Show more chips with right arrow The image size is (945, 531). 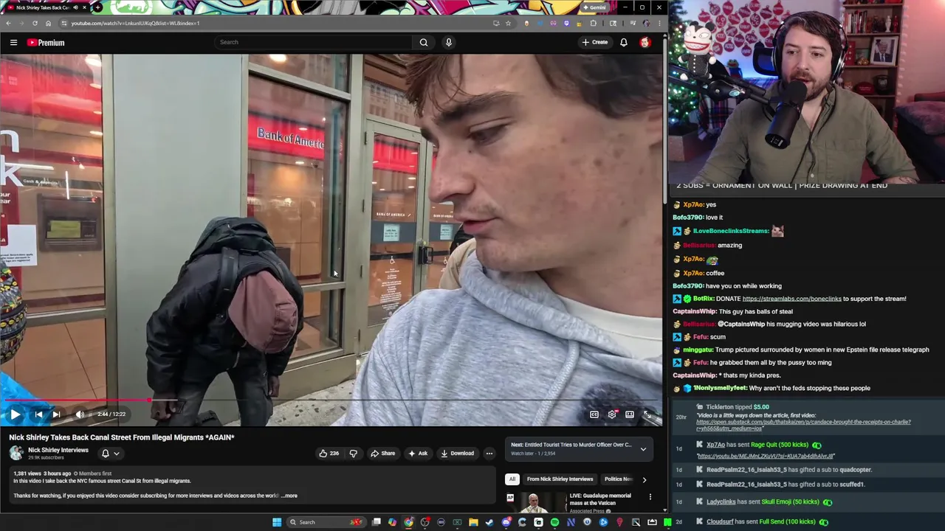click(x=644, y=479)
